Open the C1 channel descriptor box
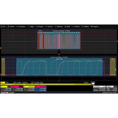This screenshot has height=118, width=118. point(6,88)
